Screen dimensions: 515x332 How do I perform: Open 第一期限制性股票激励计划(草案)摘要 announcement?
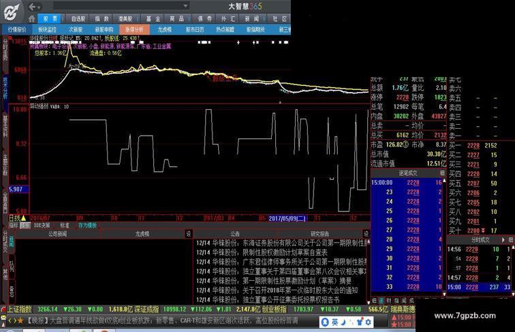[x=297, y=281]
